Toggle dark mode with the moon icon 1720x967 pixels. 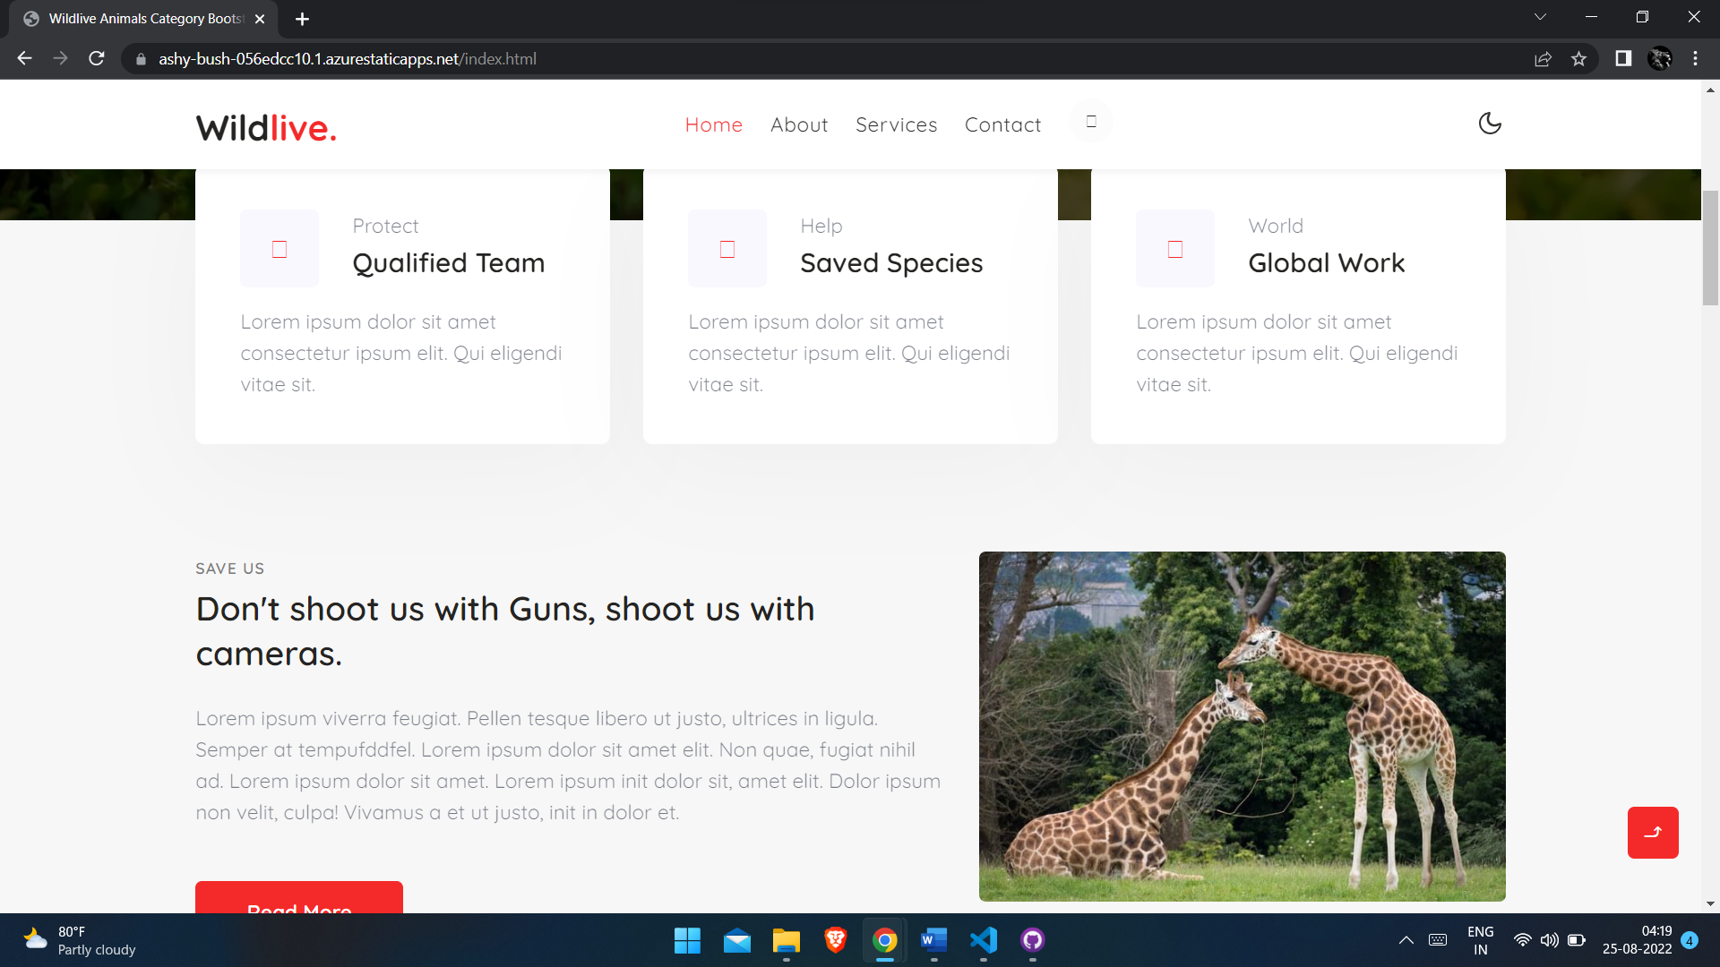[1490, 124]
